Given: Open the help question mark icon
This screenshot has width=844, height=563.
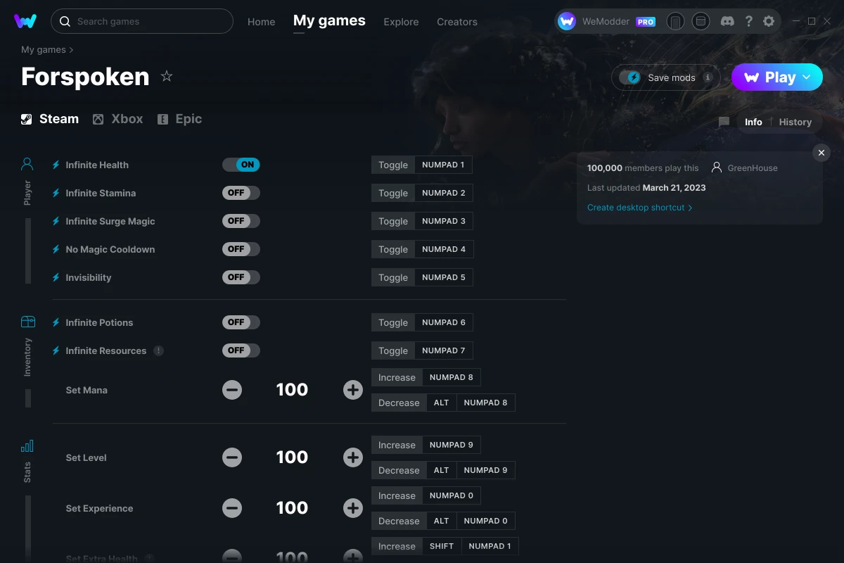Looking at the screenshot, I should 749,21.
